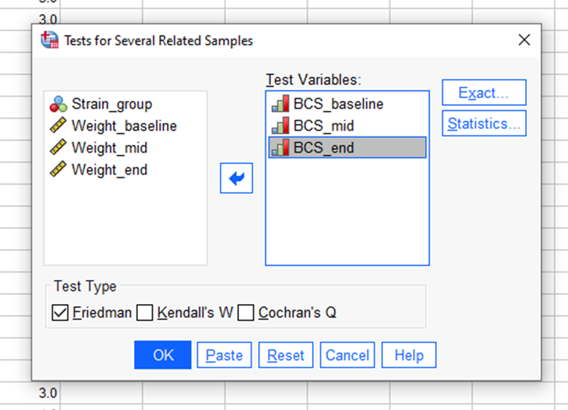
Task: Click the scale icon next to Weight_end
Action: (x=62, y=170)
